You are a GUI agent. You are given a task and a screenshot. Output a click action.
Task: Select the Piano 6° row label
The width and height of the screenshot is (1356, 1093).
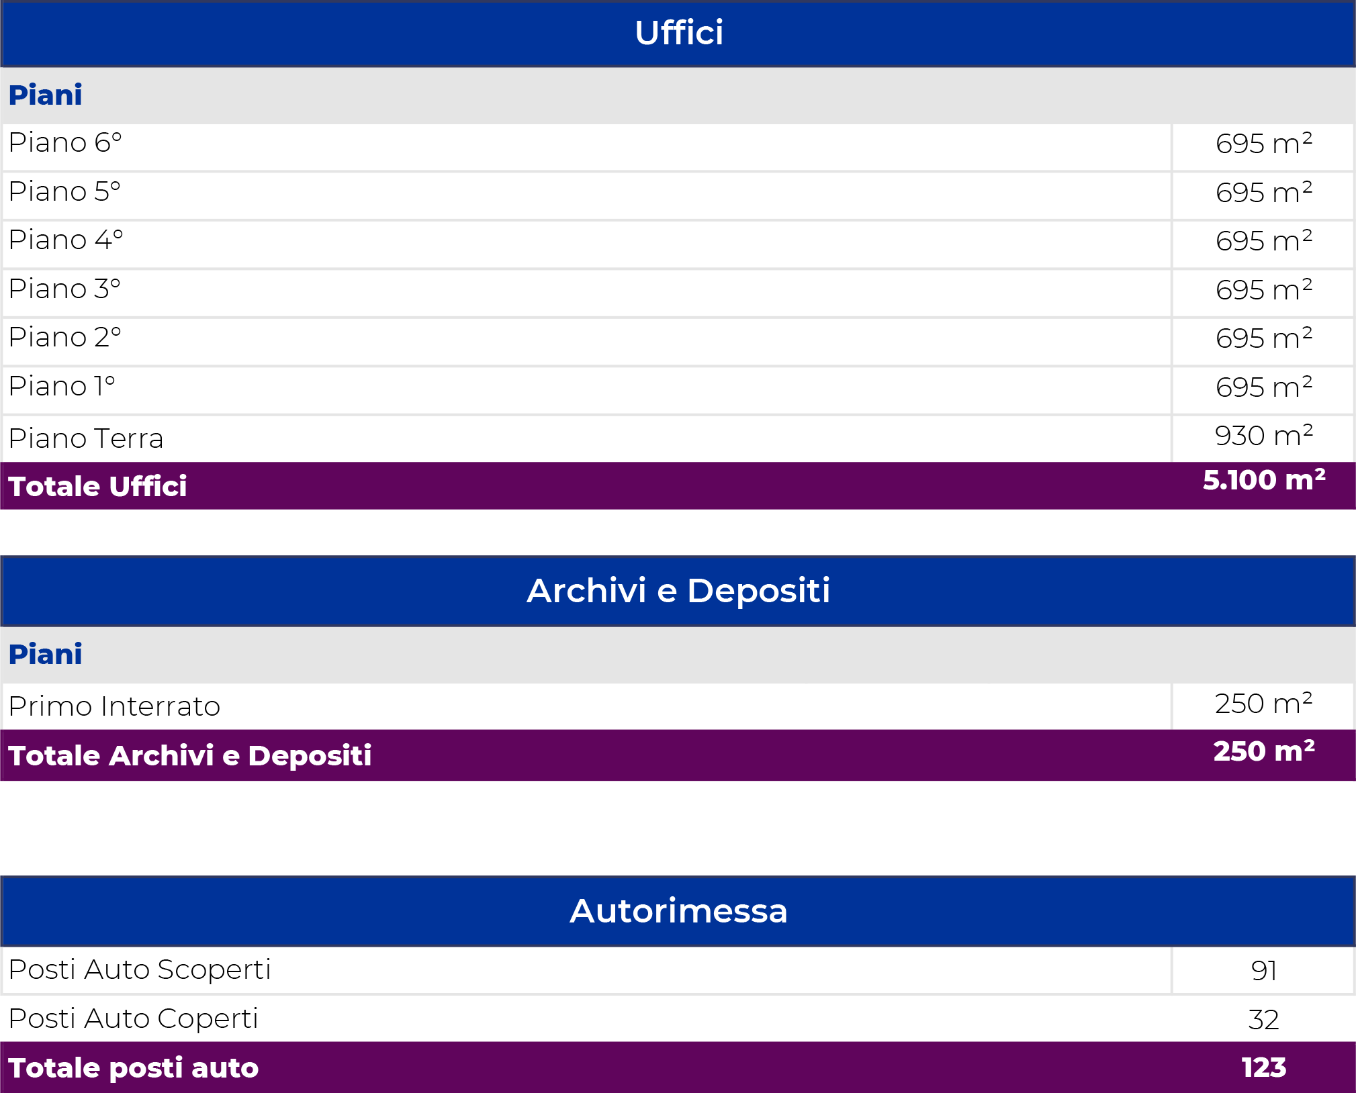65,143
